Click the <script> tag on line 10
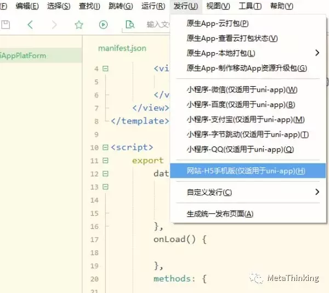 click(x=132, y=148)
